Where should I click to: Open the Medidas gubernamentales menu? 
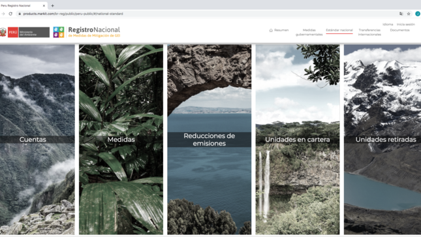[x=309, y=32]
